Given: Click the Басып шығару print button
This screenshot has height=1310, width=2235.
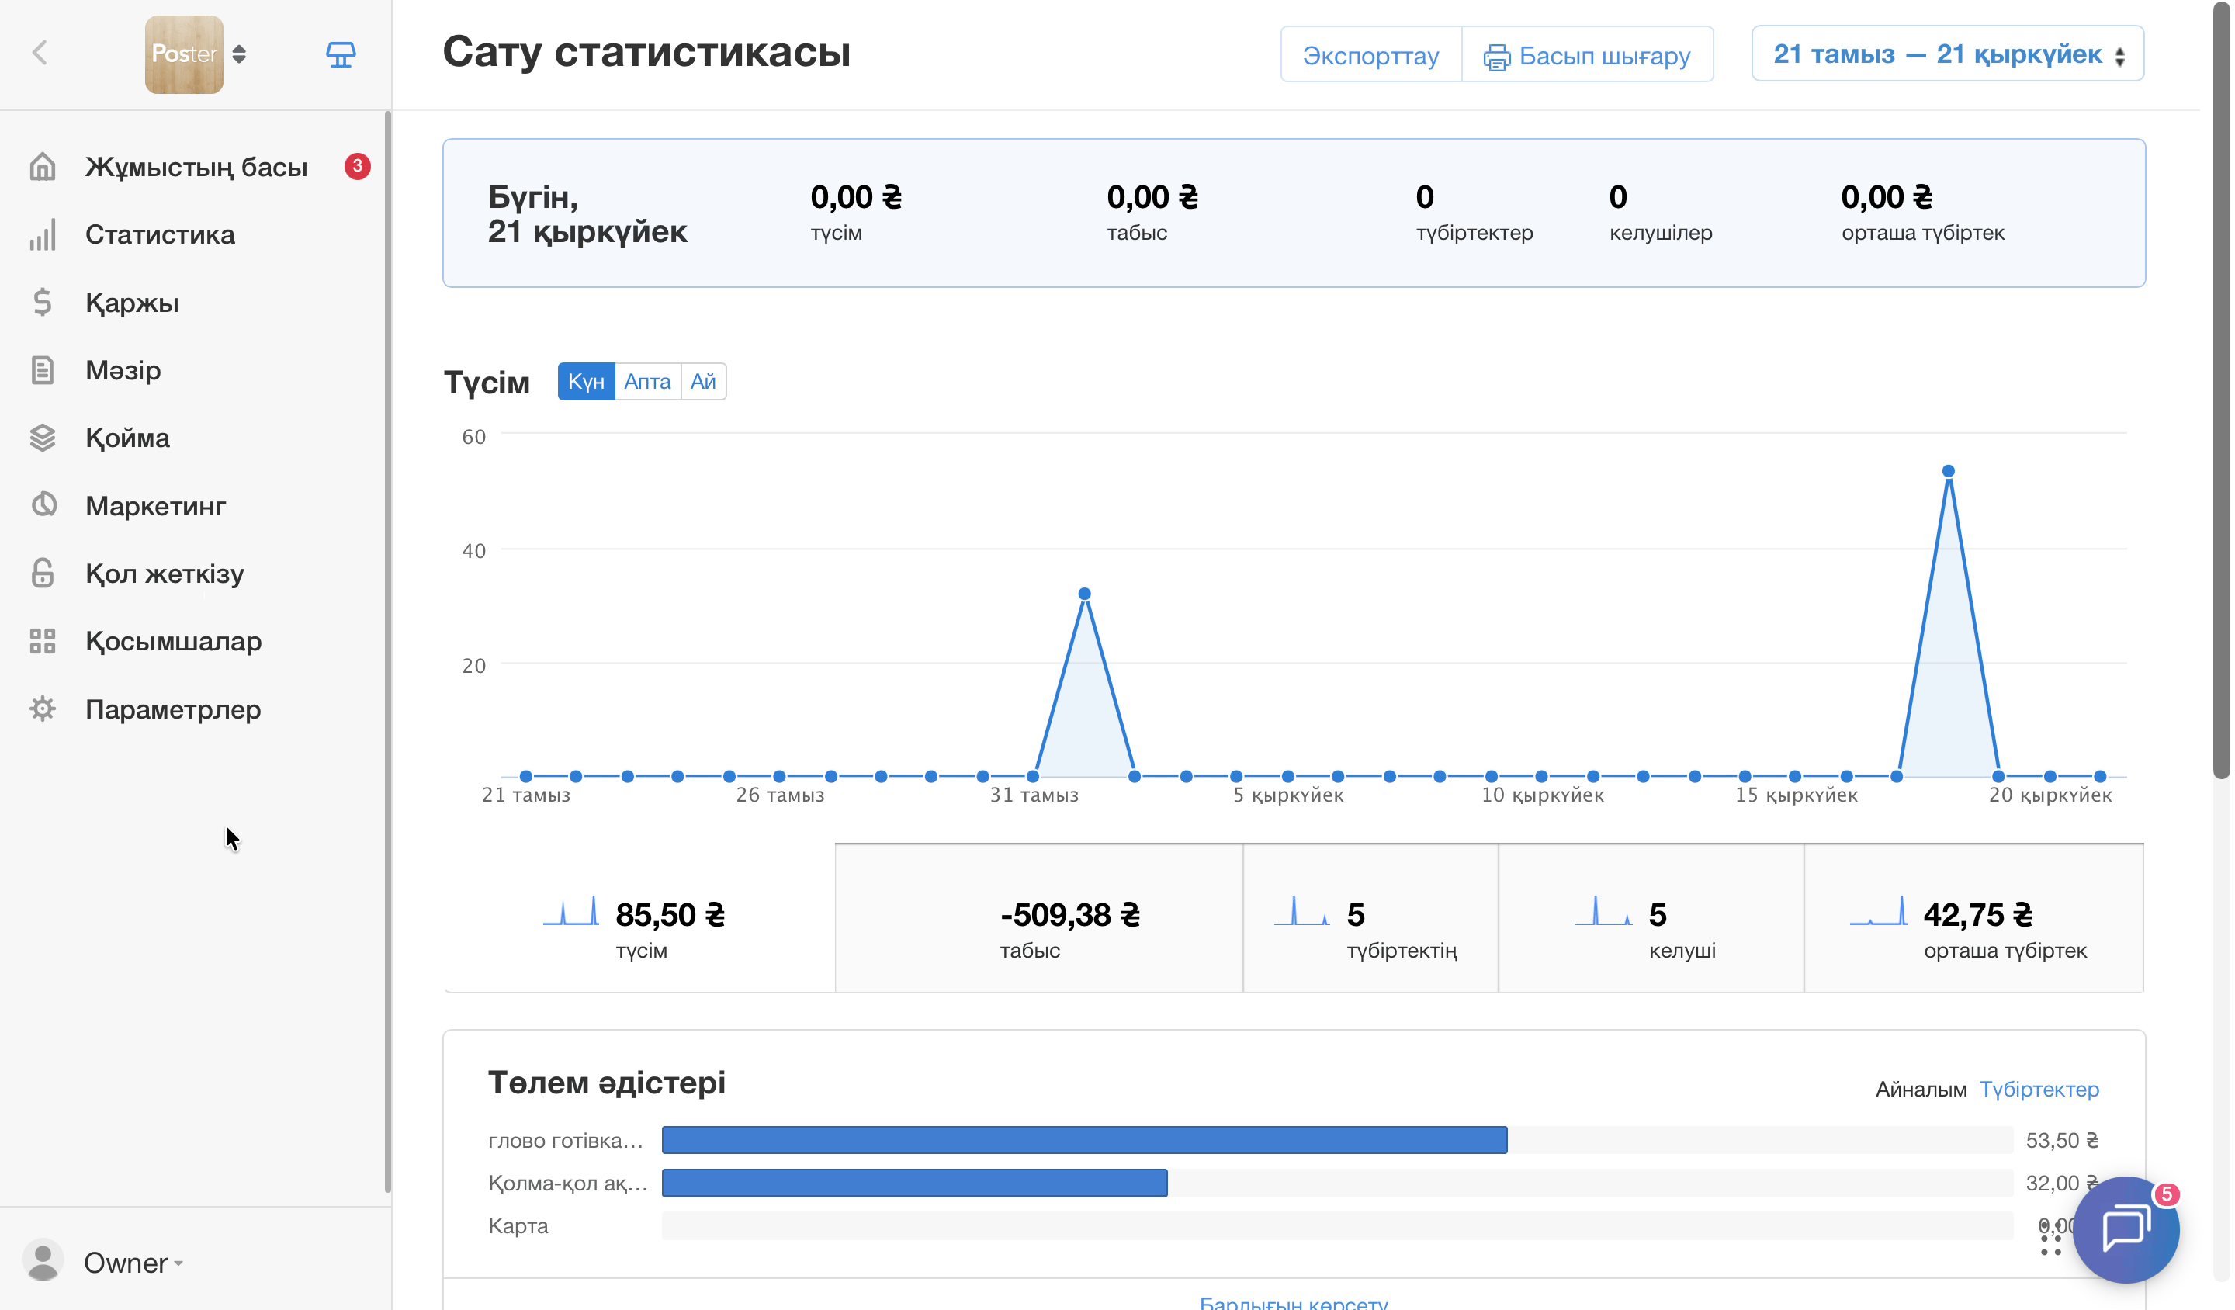Looking at the screenshot, I should tap(1588, 55).
